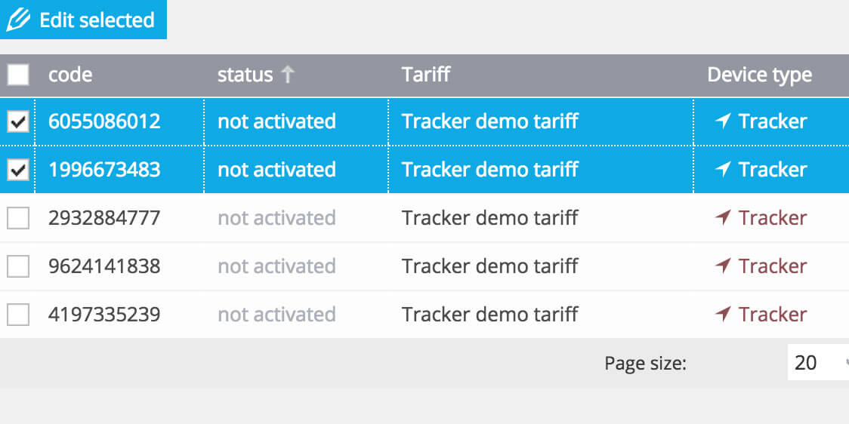Uncheck the checkbox for code 1996673483
The width and height of the screenshot is (849, 424).
pos(18,170)
